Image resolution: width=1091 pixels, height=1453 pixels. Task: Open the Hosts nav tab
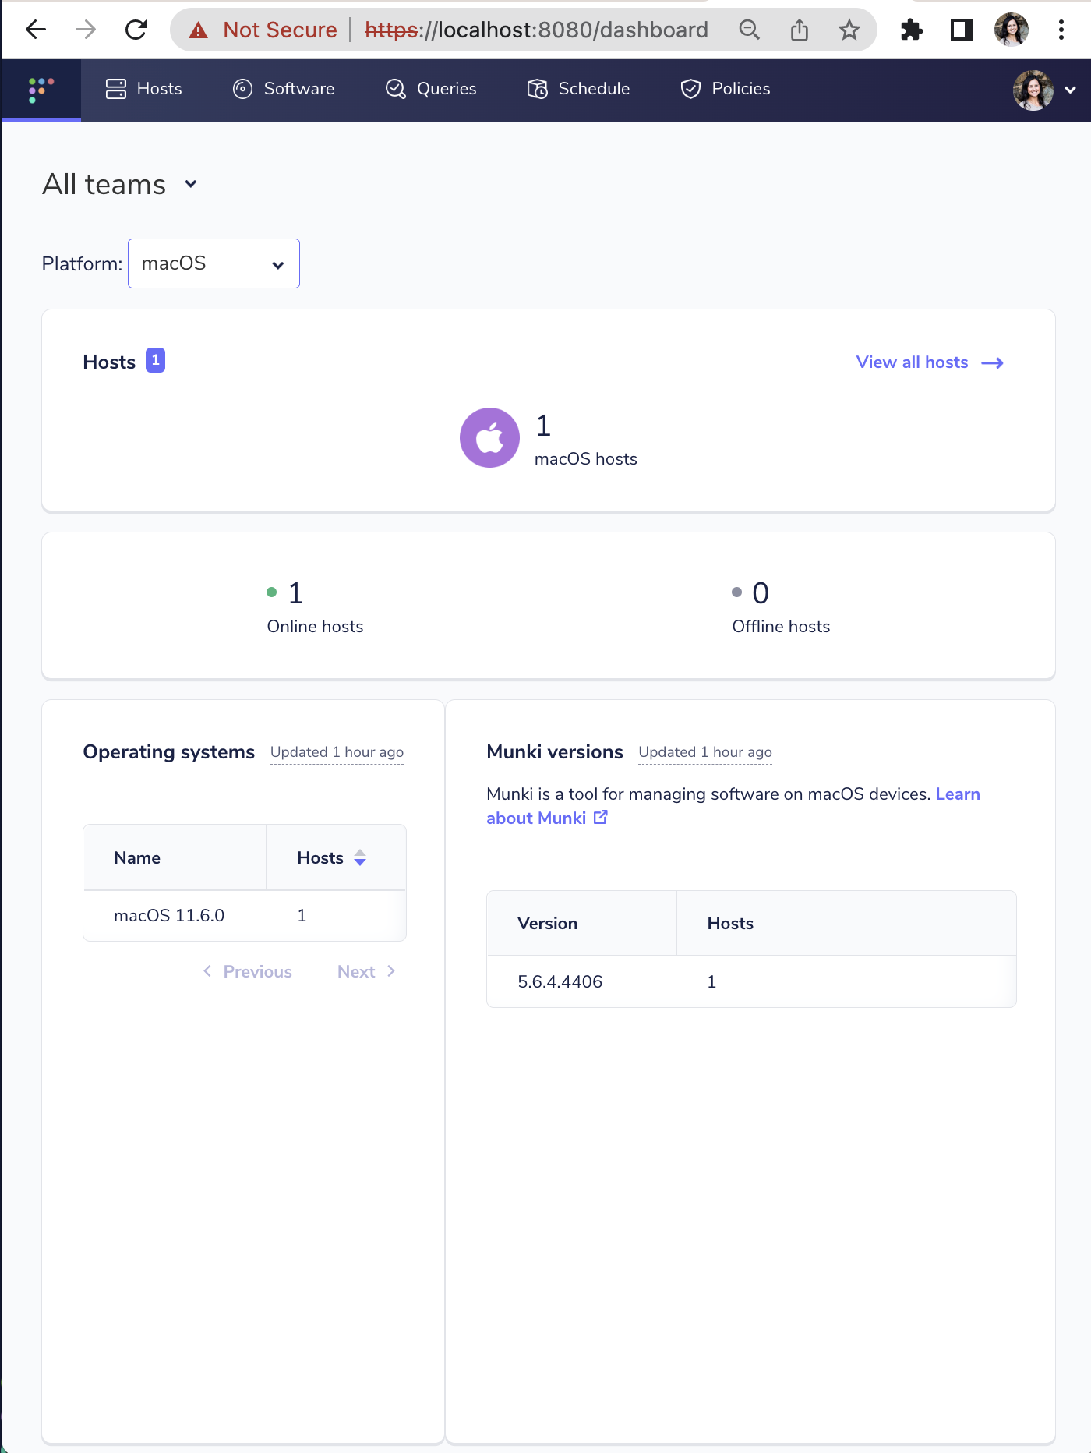click(x=143, y=89)
